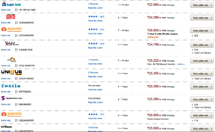Click the UNIQUE seller logo
Image resolution: width=215 pixels, height=132 pixels.
12,72
